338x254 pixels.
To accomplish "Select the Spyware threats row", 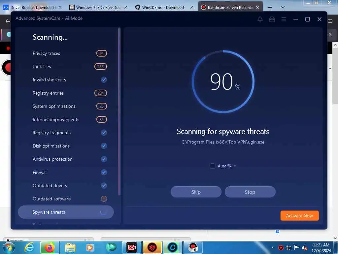I will 66,212.
